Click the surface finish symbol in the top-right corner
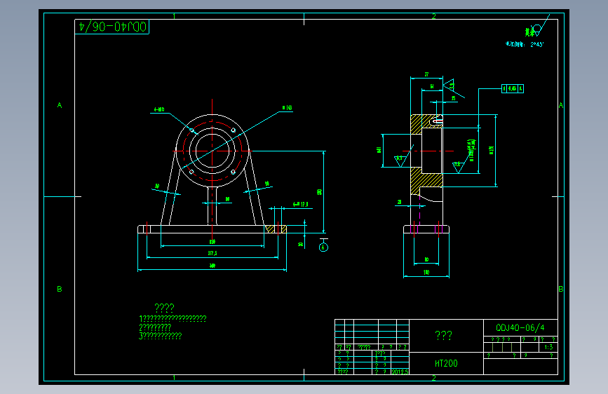The image size is (608, 394). (x=537, y=29)
